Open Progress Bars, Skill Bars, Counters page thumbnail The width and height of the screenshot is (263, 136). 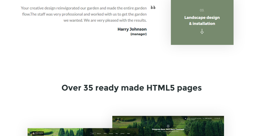pos(168,126)
